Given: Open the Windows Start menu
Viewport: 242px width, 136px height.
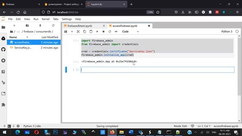Looking at the screenshot, I should [x=5, y=132].
